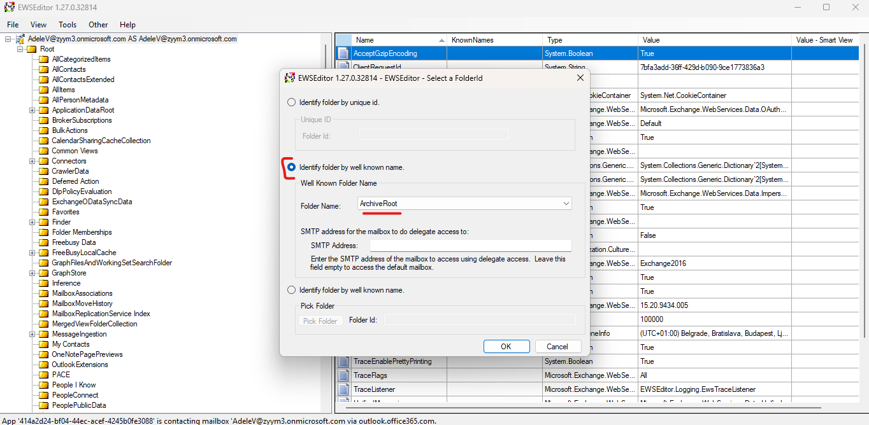Click the Pick Folder Folder Id field
The image size is (869, 425).
coord(480,319)
